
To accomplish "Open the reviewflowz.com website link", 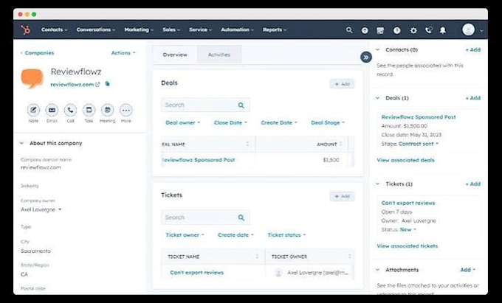I will 72,84.
